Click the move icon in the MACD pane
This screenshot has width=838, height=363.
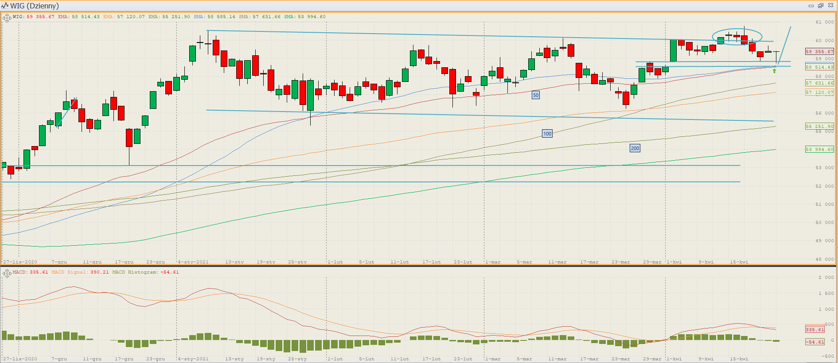(7, 274)
